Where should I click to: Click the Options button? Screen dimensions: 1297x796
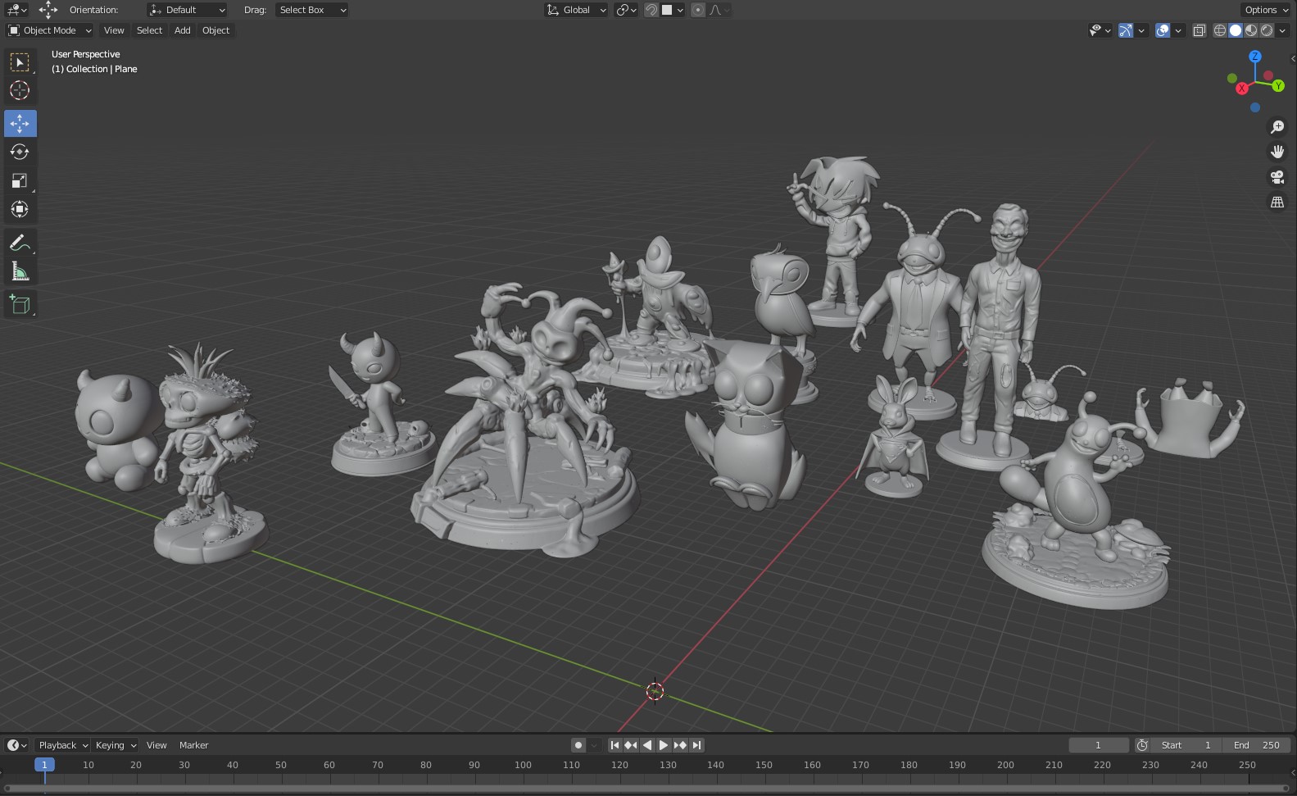click(1265, 10)
